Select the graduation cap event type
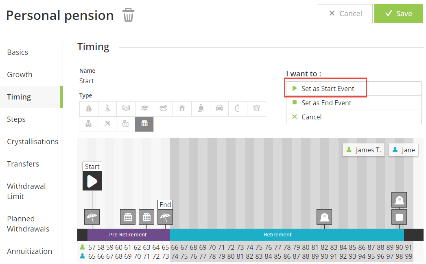Image resolution: width=426 pixels, height=264 pixels. (x=145, y=108)
